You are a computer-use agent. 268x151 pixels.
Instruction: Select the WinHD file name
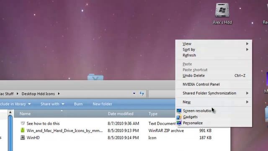(33, 138)
